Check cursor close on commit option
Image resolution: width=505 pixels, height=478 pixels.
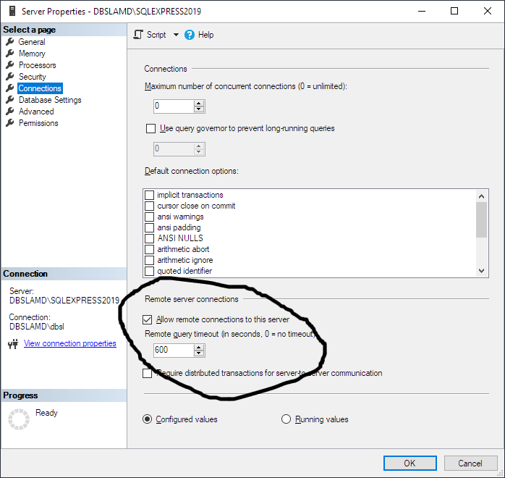coord(149,206)
